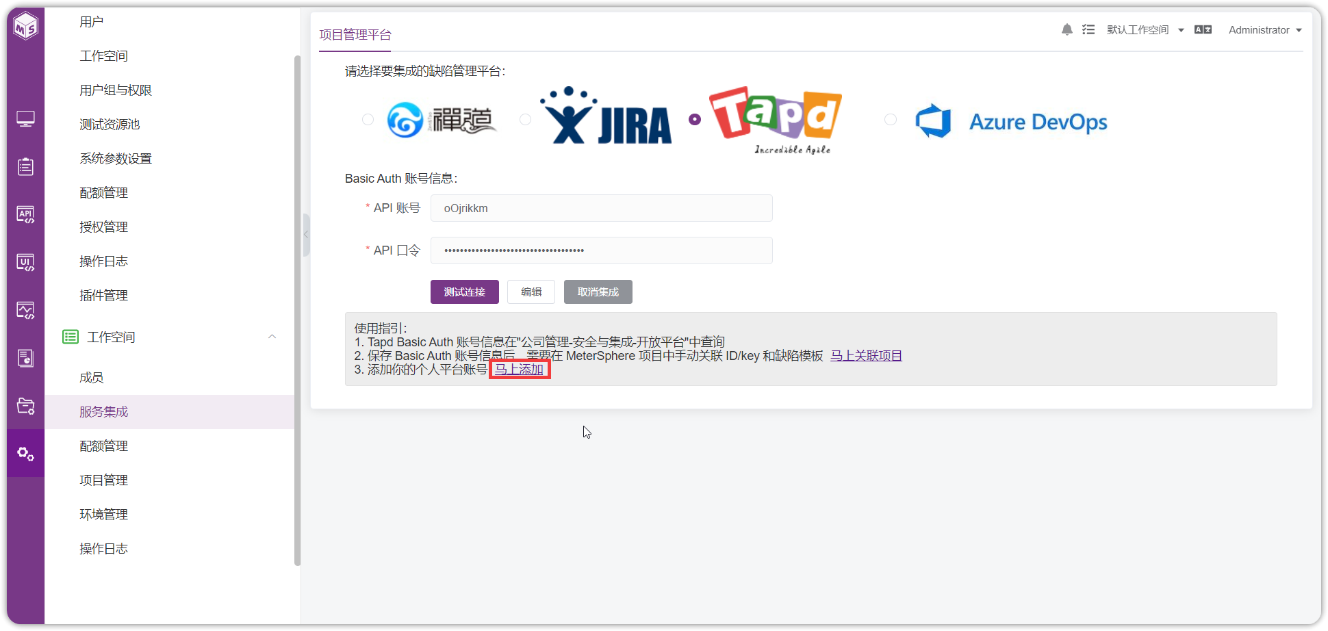Open the report statistics sidebar icon

26,358
